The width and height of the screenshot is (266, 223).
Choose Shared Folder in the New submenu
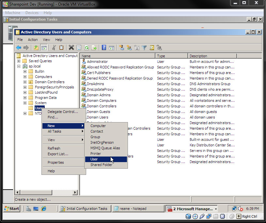coord(106,165)
